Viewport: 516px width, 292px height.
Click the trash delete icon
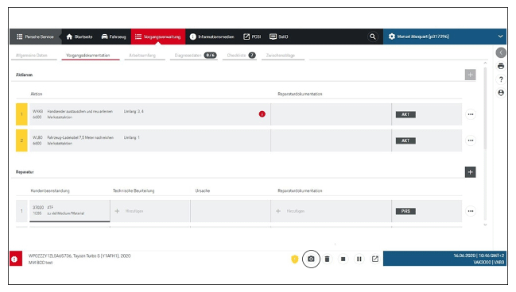[x=327, y=259]
